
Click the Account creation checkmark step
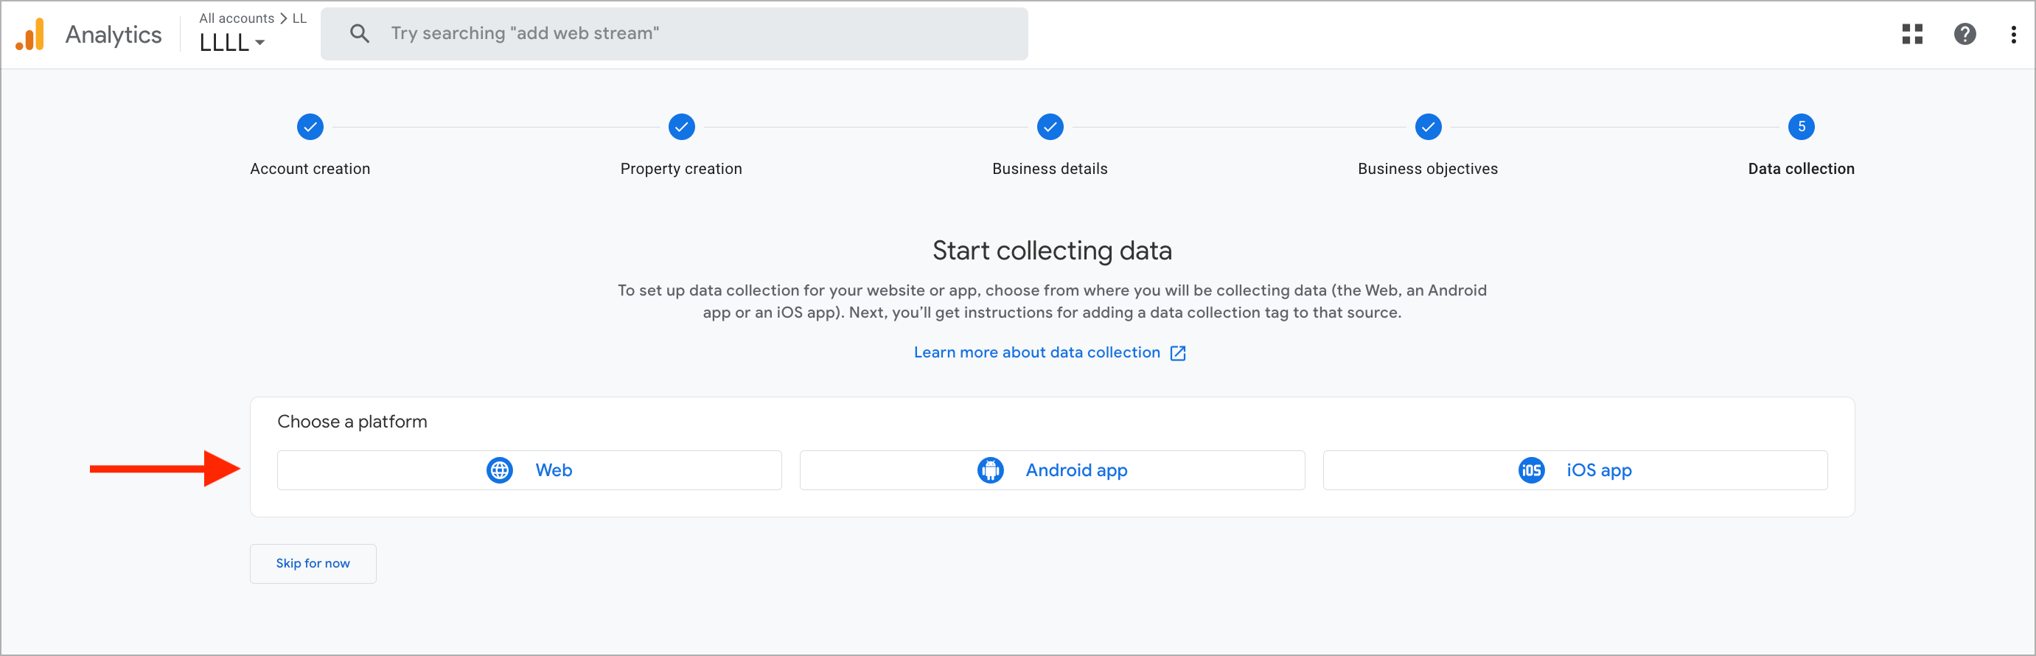[x=310, y=127]
